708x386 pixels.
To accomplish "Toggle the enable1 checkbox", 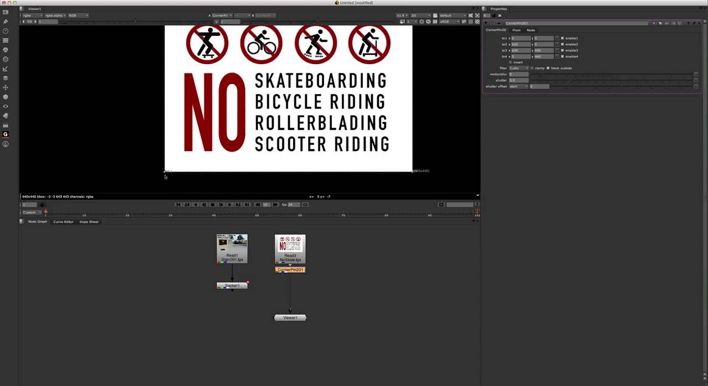I will [563, 38].
